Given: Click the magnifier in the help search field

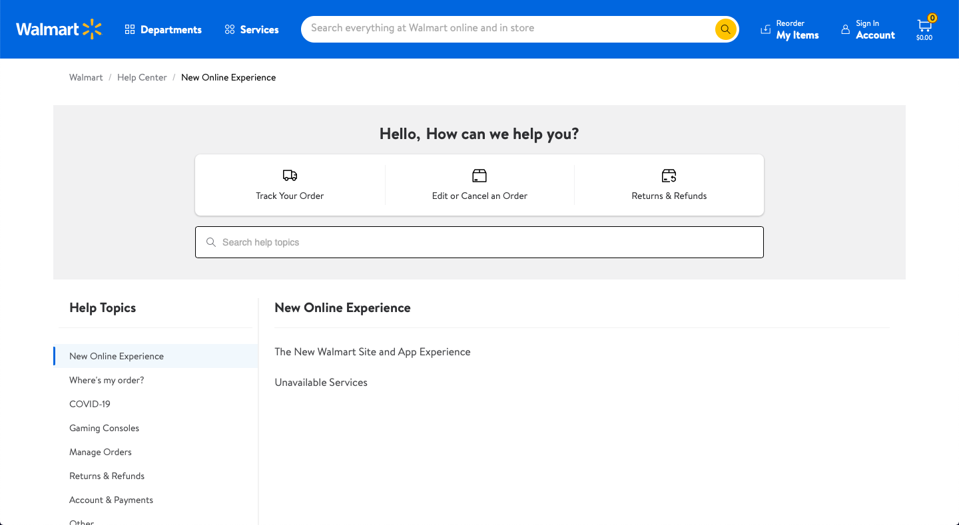Looking at the screenshot, I should 211,242.
